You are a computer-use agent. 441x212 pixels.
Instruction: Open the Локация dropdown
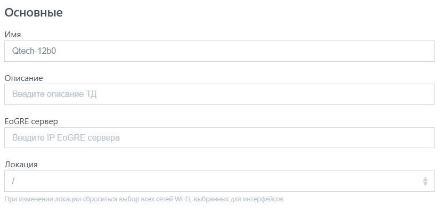tap(219, 181)
